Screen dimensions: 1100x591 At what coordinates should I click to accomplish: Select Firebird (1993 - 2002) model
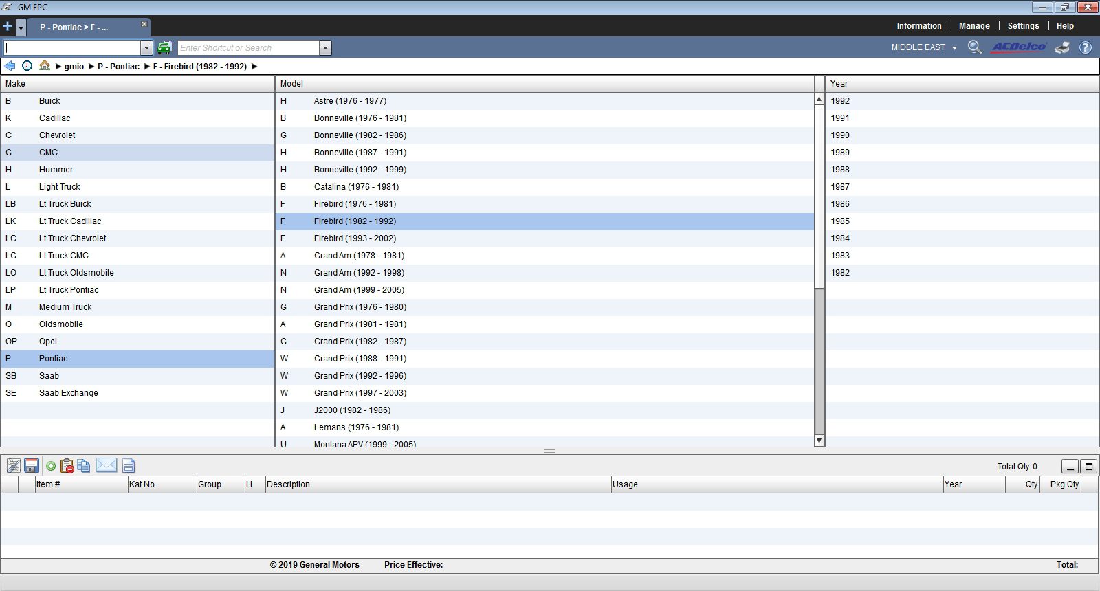[544, 238]
